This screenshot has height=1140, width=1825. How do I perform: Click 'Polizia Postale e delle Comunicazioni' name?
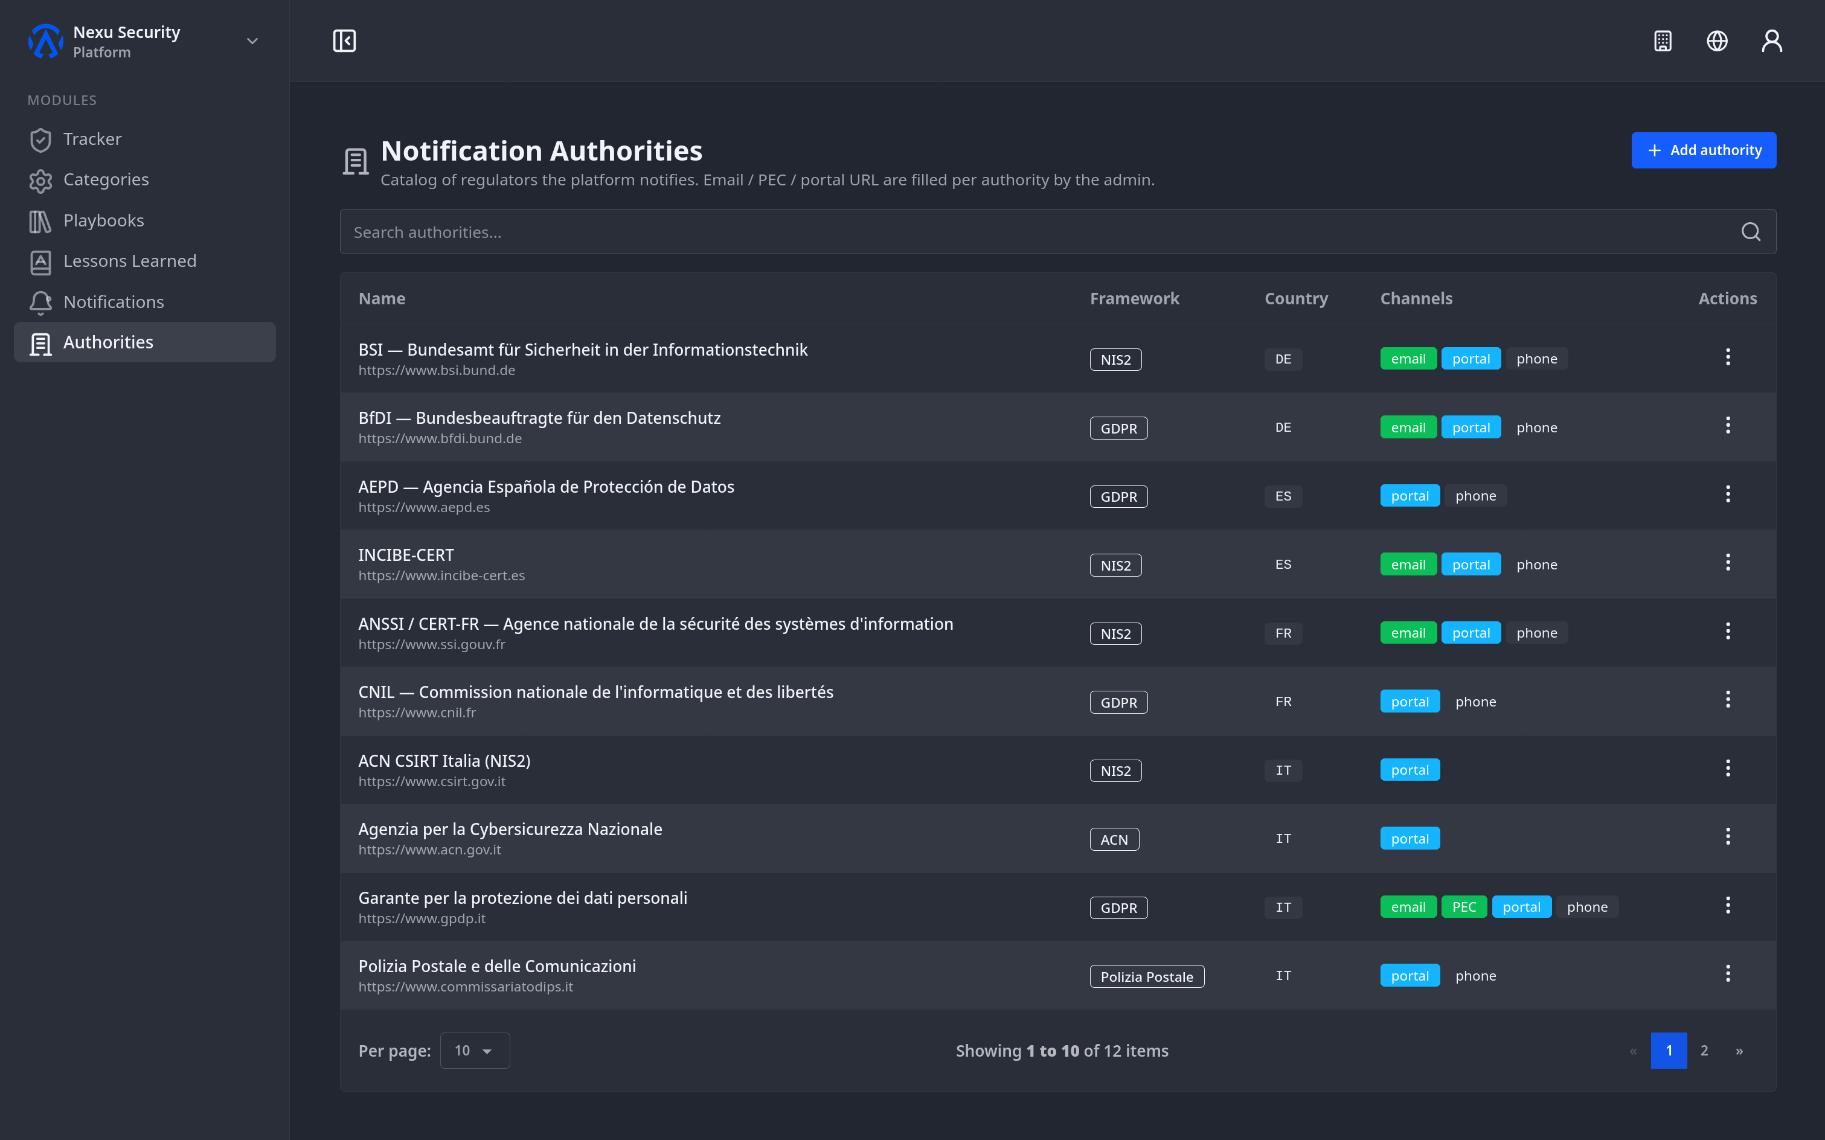pos(497,966)
